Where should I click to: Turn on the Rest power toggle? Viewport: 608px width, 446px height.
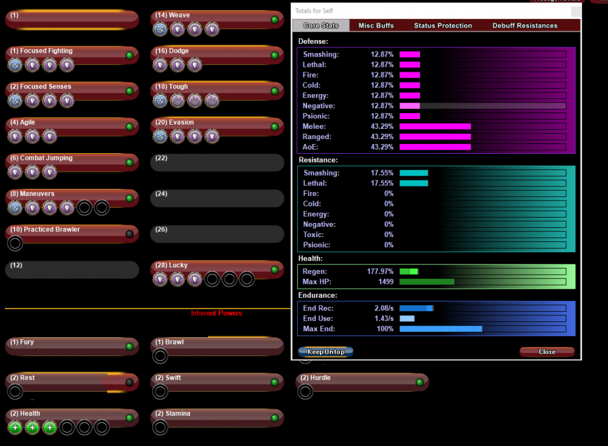coord(129,382)
